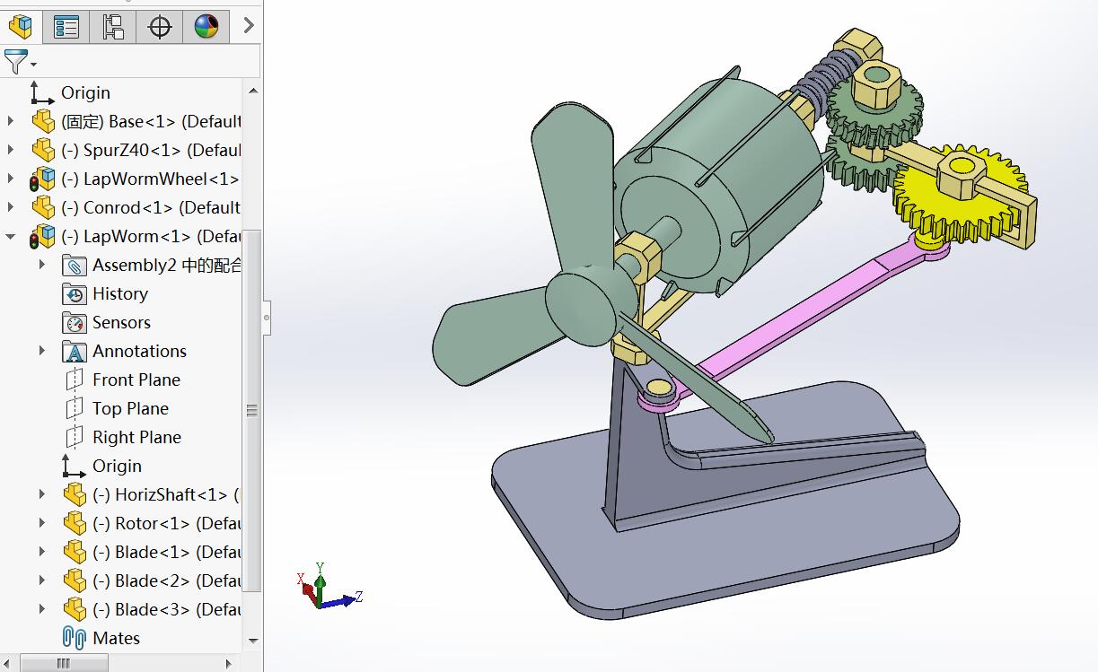Select the (固定) Base<1> label
Screen dimensions: 1098x672
(151, 121)
